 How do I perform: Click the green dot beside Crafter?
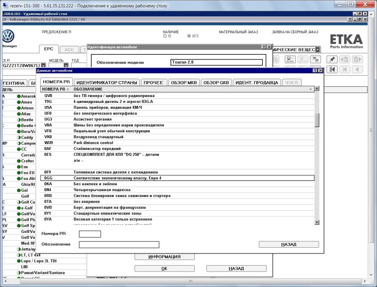(x=19, y=161)
